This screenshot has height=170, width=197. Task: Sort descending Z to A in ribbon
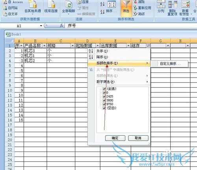102,12
